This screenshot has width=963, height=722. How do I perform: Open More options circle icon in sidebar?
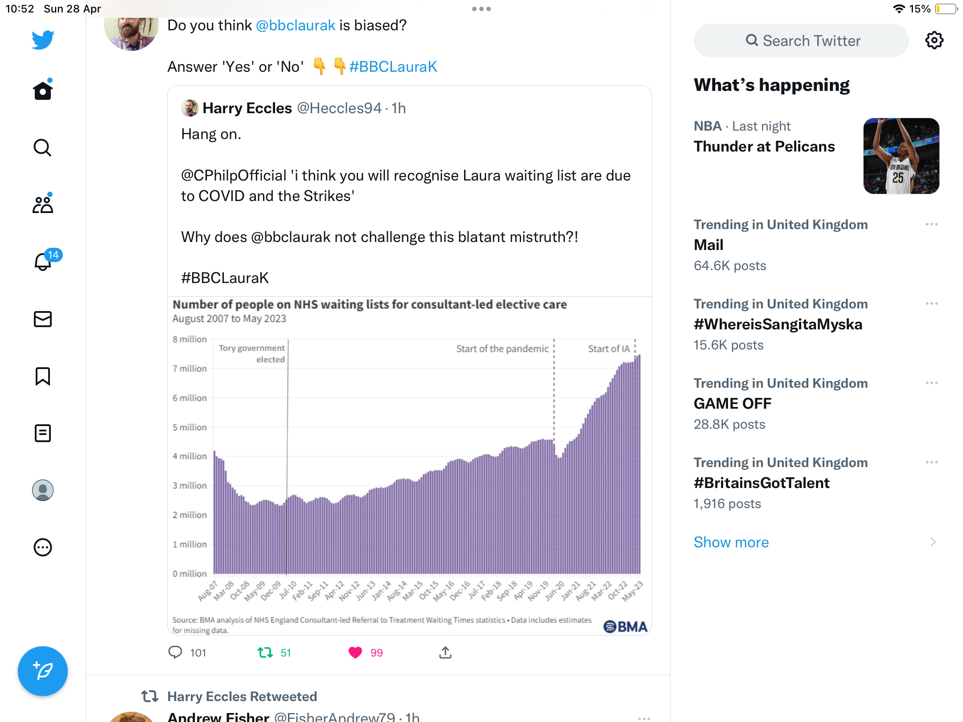[43, 547]
